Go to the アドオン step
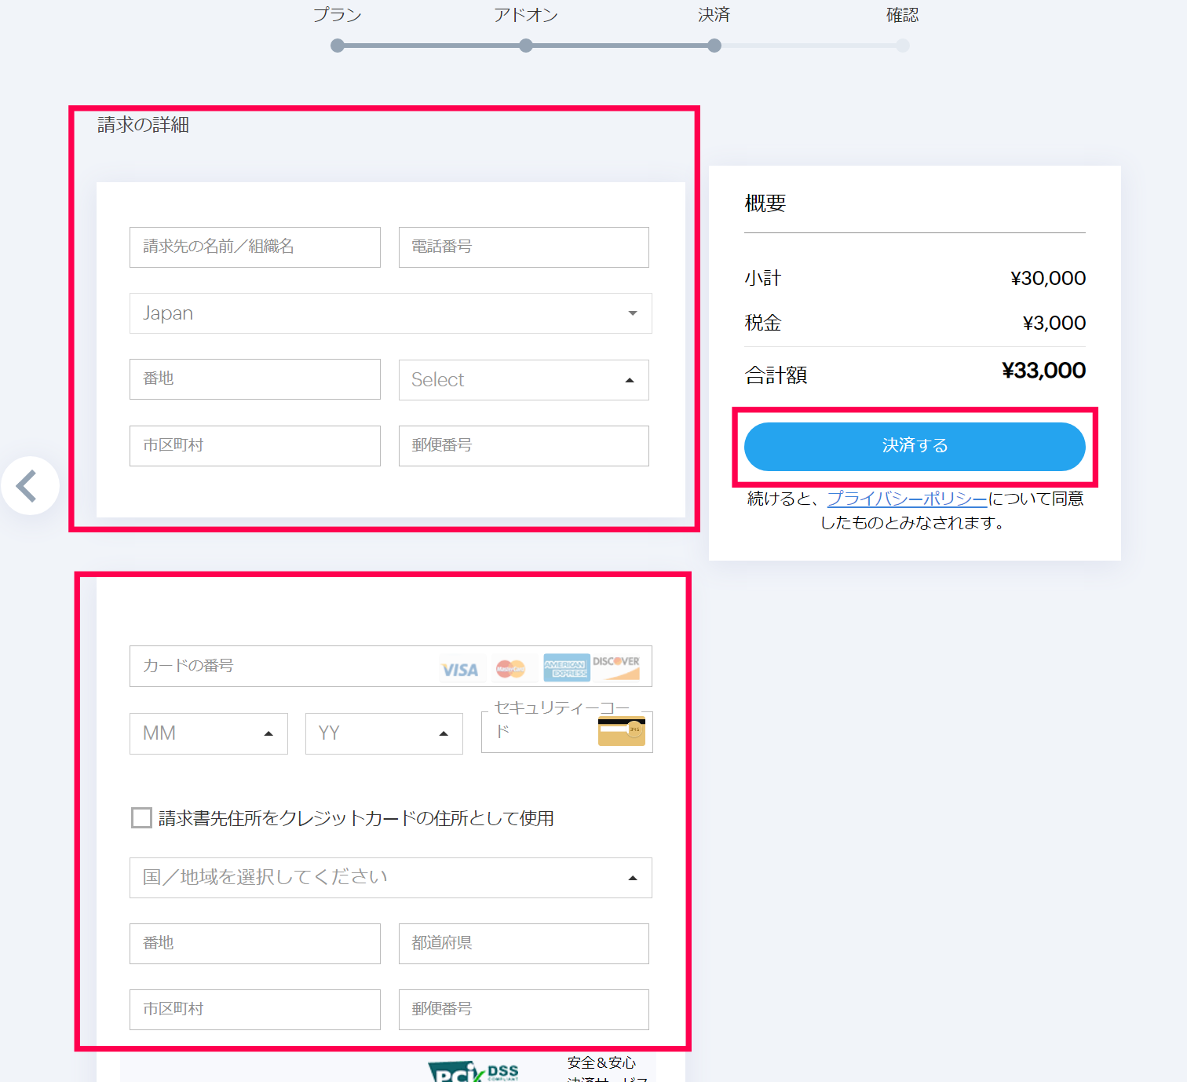Screen dimensions: 1187x1082 [526, 46]
